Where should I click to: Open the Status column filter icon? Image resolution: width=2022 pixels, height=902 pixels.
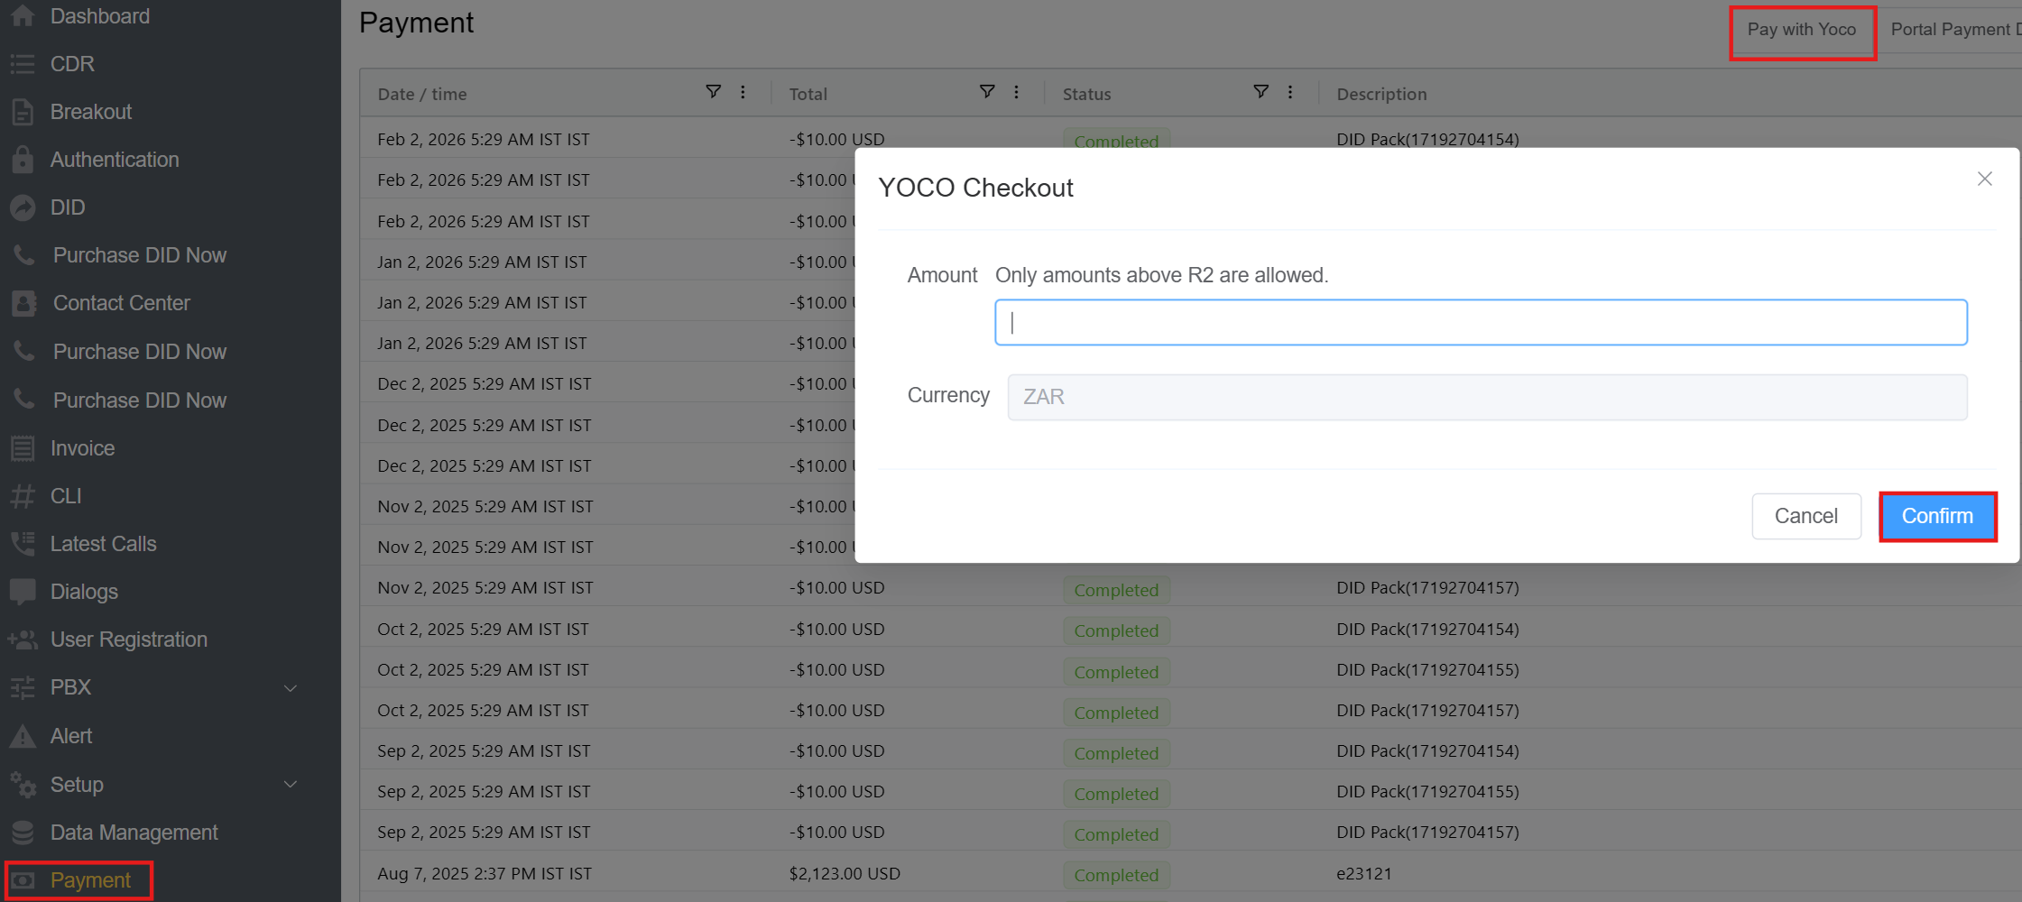coord(1260,92)
